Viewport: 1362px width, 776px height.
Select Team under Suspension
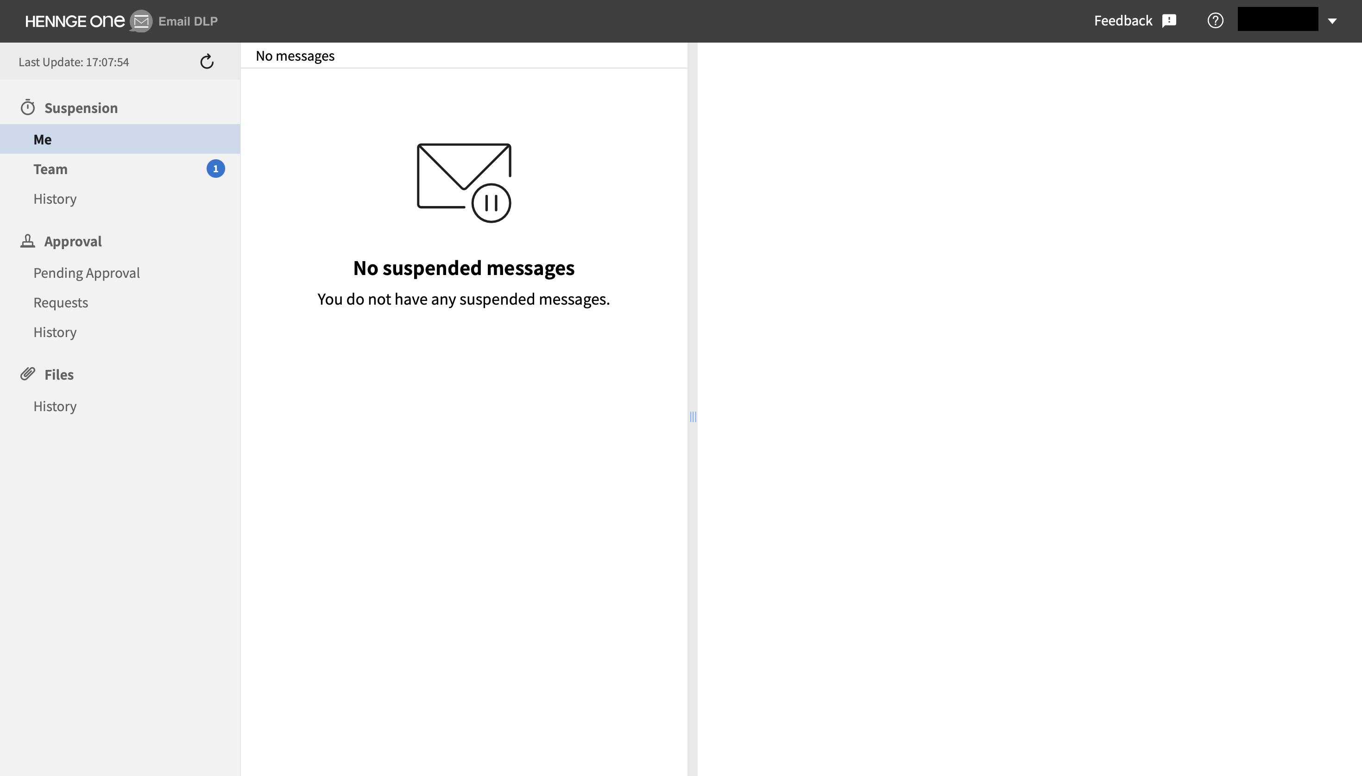click(120, 169)
